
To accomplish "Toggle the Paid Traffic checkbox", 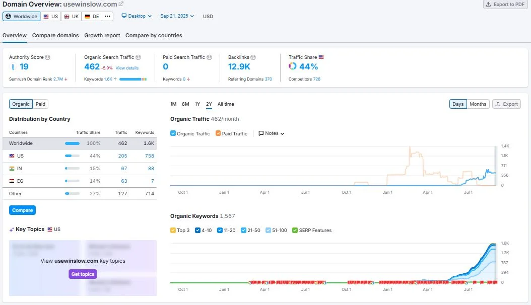I will tap(218, 133).
